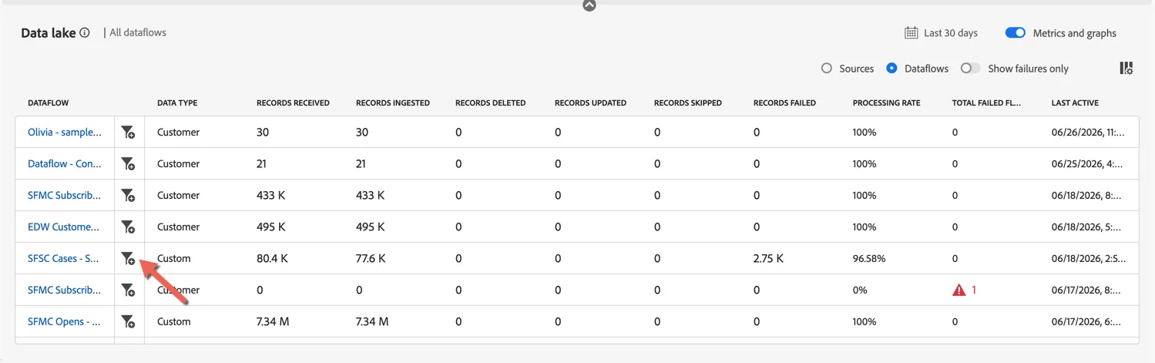
Task: Select the Sources radio button
Action: point(827,69)
